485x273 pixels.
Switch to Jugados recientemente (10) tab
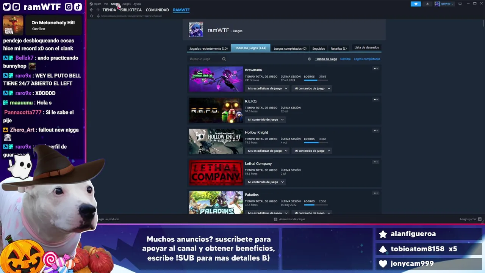(208, 49)
